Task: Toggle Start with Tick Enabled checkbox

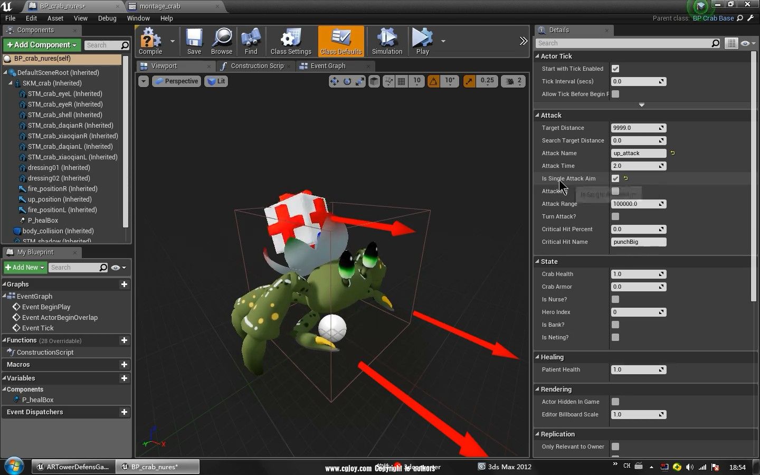Action: [615, 69]
